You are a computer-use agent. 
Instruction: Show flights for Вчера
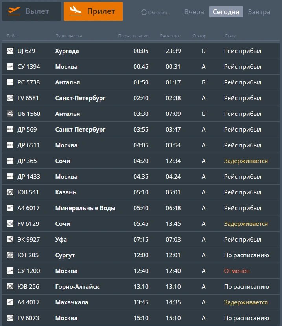point(194,12)
